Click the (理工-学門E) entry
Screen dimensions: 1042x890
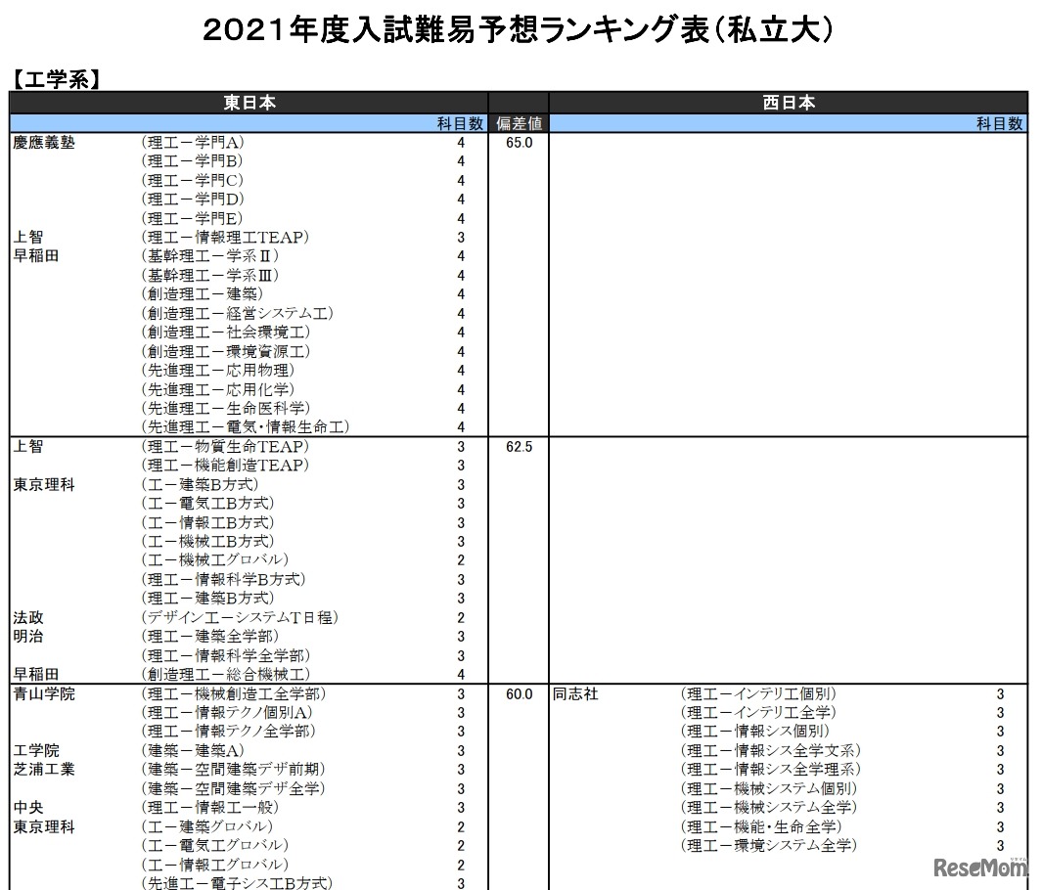(192, 218)
